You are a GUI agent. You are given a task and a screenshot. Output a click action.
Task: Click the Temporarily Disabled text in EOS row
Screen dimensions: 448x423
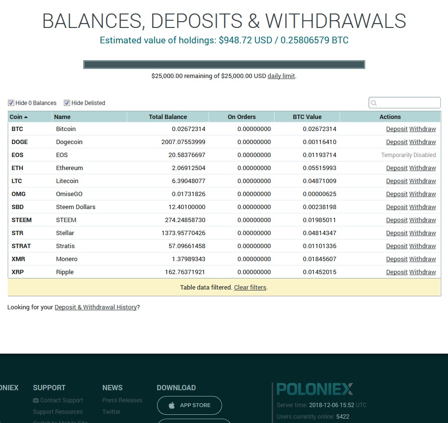[408, 155]
